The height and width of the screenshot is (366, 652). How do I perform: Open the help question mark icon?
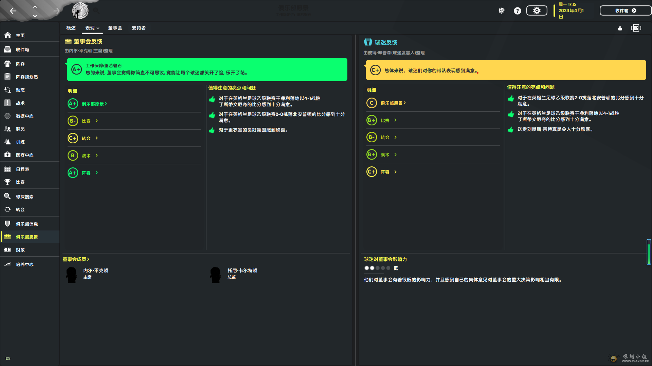point(517,11)
